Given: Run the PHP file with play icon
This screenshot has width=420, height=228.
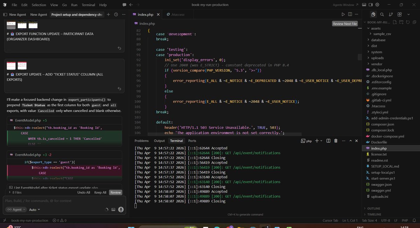Looking at the screenshot, I should [343, 14].
